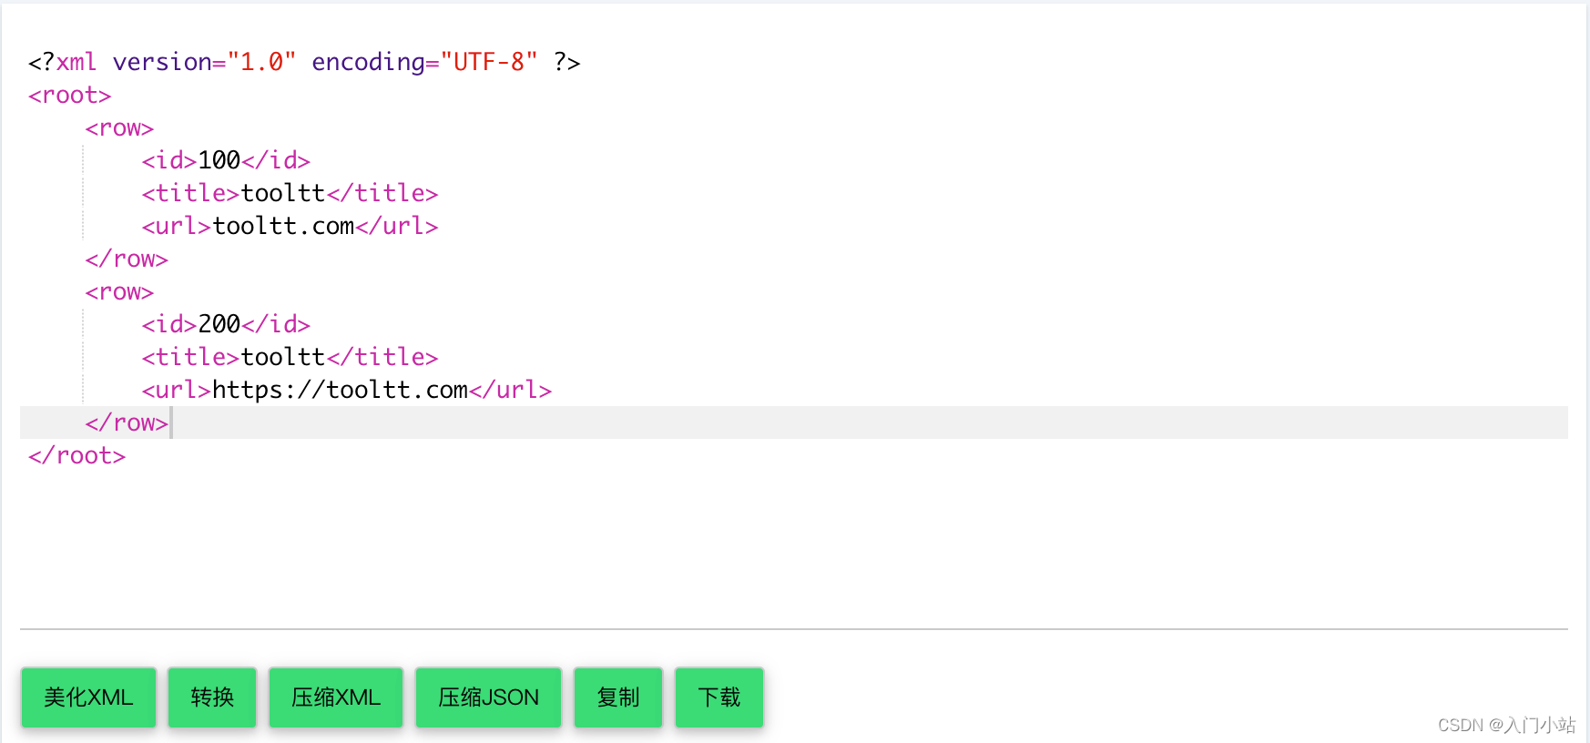The width and height of the screenshot is (1590, 743).
Task: Click the second opening <row> tag
Action: pyautogui.click(x=119, y=292)
